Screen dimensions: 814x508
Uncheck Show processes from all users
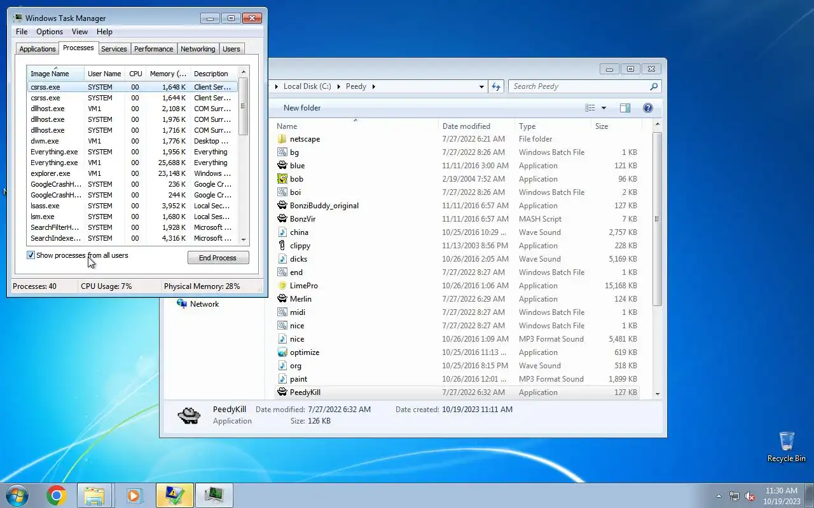click(x=31, y=255)
